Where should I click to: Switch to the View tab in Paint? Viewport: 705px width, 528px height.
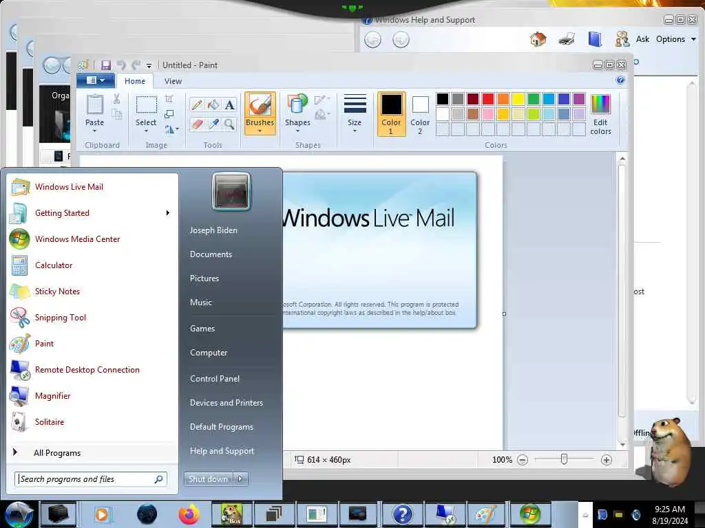coord(173,81)
